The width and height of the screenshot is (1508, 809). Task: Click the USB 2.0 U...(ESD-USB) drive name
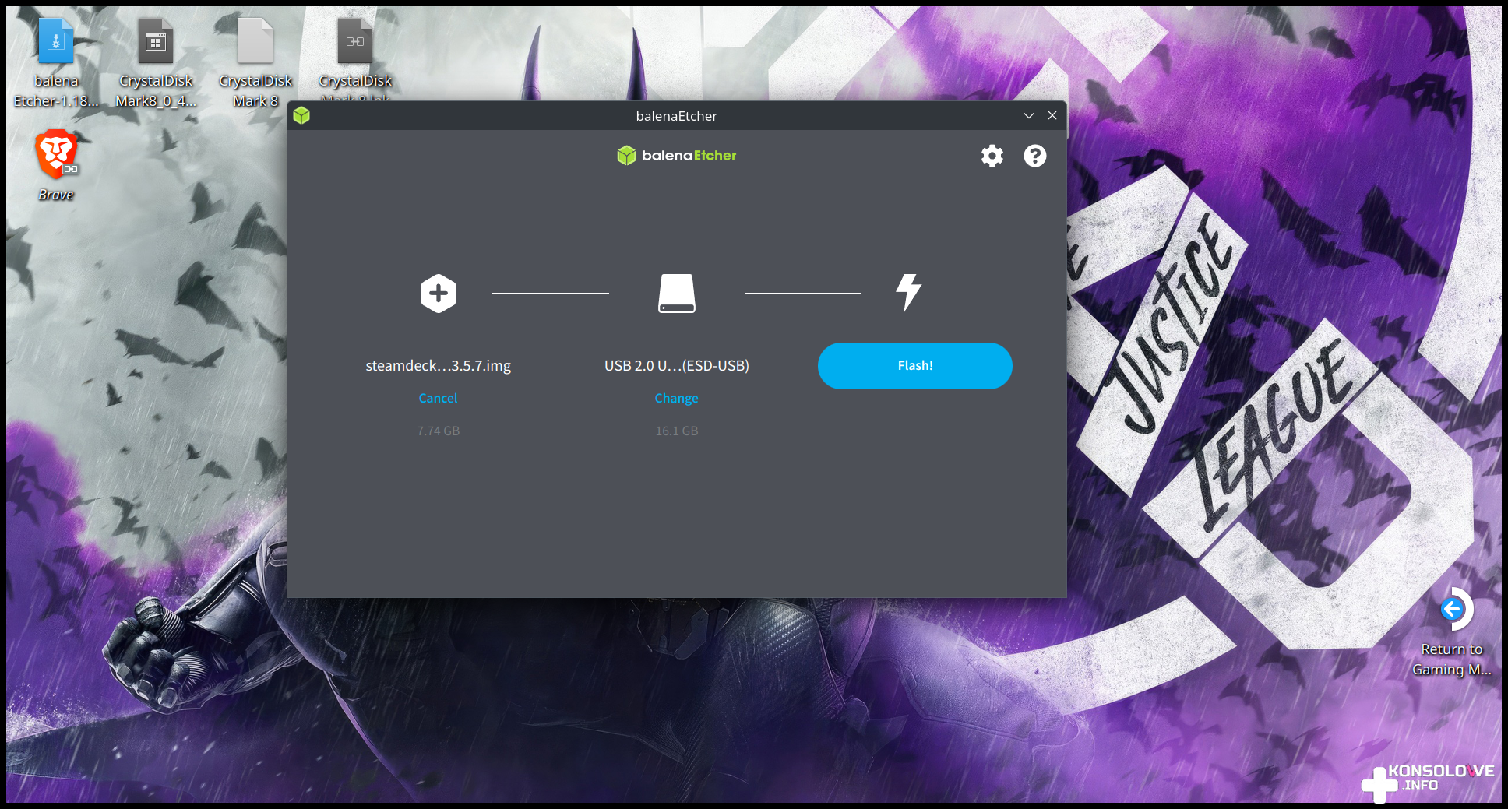click(676, 365)
